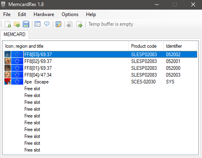Image resolution: width=202 pixels, height=158 pixels.
Task: Click product code SCES-02030
Action: (x=143, y=82)
